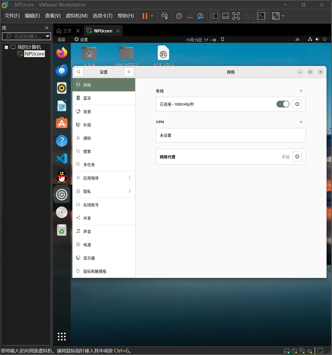332x355 pixels.
Task: Expand the power options dropdown arrow
Action: coord(152,16)
